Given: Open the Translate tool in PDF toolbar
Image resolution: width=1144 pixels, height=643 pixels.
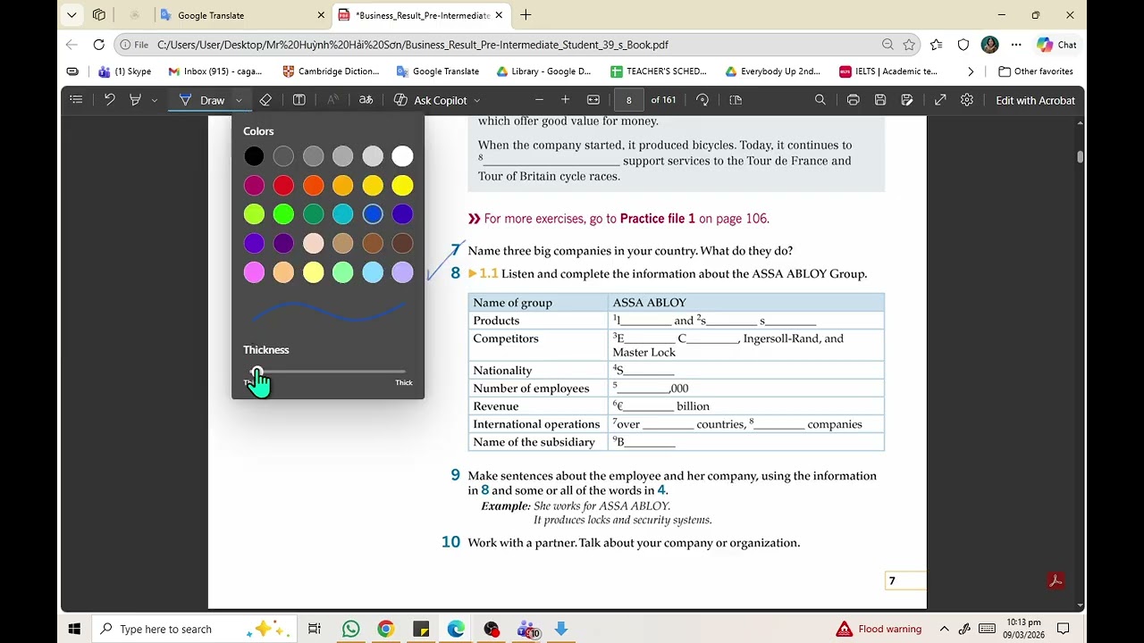Looking at the screenshot, I should coord(366,100).
